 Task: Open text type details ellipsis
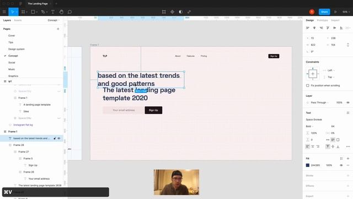pyautogui.click(x=348, y=146)
